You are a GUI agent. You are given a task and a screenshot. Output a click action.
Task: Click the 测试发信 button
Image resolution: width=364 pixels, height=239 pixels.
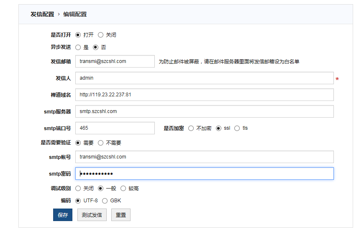92,215
